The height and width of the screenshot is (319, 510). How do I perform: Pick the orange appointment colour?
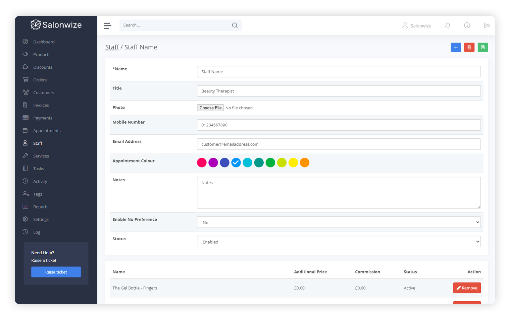[x=304, y=163]
